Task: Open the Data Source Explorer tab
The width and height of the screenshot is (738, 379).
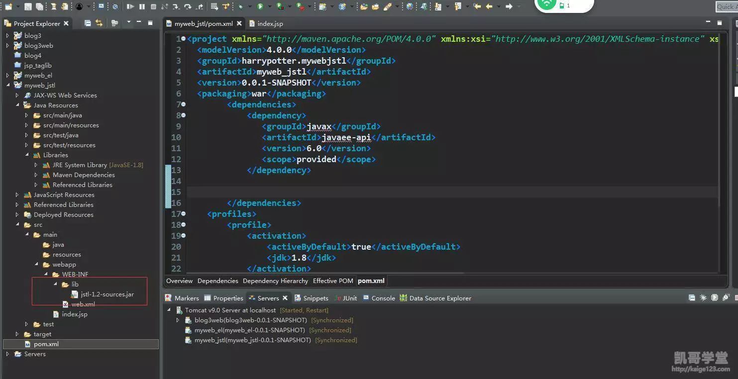Action: [435, 298]
